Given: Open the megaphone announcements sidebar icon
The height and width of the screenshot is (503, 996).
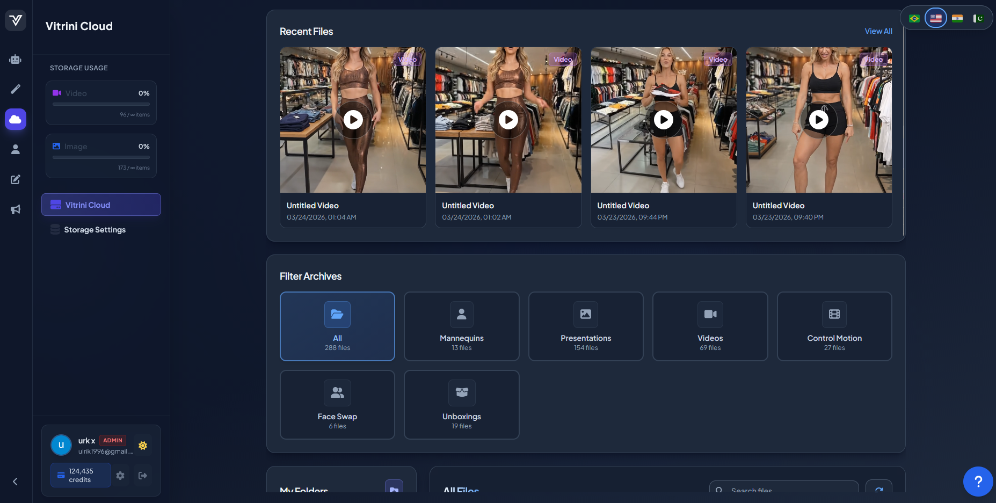Looking at the screenshot, I should (x=16, y=209).
